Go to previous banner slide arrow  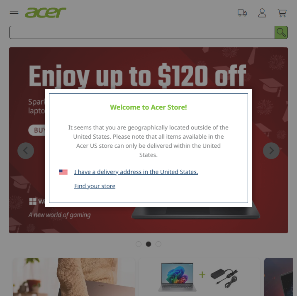pos(26,151)
